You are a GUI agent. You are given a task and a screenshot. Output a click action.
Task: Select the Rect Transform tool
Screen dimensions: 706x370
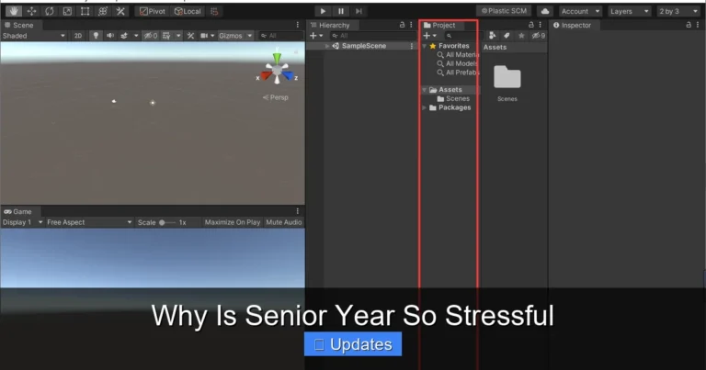85,11
